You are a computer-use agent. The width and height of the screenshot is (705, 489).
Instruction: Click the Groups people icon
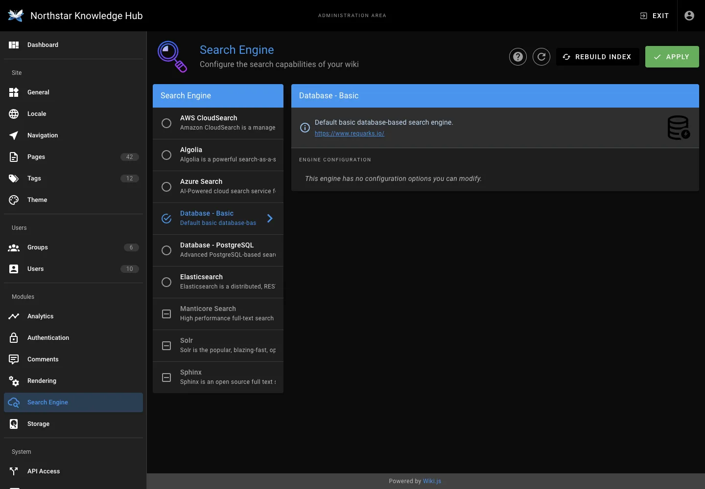point(14,247)
